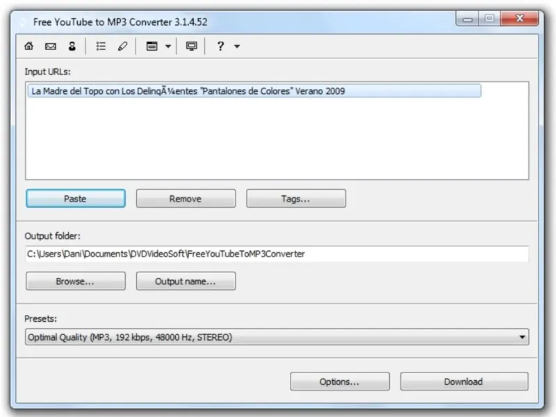Select the La Madre del Topo entry
556x417 pixels.
[x=254, y=91]
